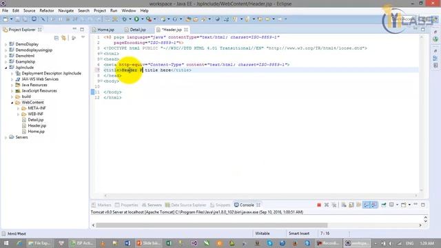Switch to the Home.jsp editor tab

click(103, 30)
